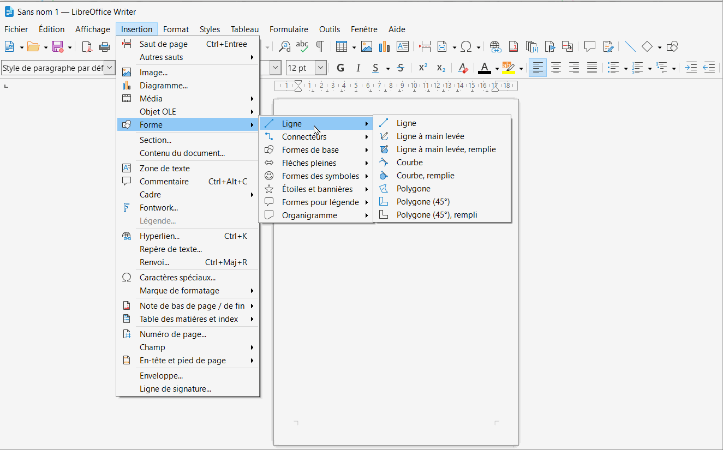The image size is (723, 450).
Task: Toggle italic (I) formatting
Action: (358, 68)
